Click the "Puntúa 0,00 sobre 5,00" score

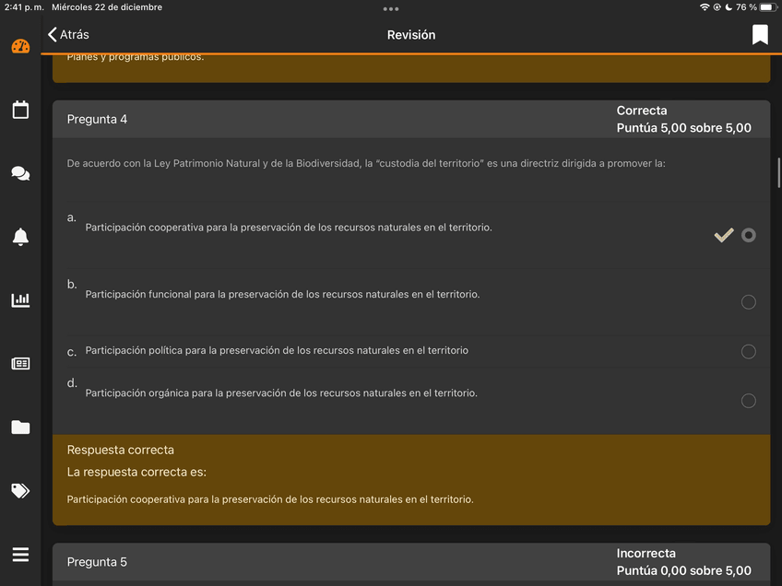(683, 571)
